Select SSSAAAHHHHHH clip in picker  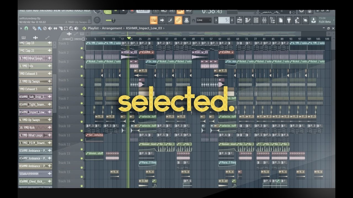[x=36, y=174]
